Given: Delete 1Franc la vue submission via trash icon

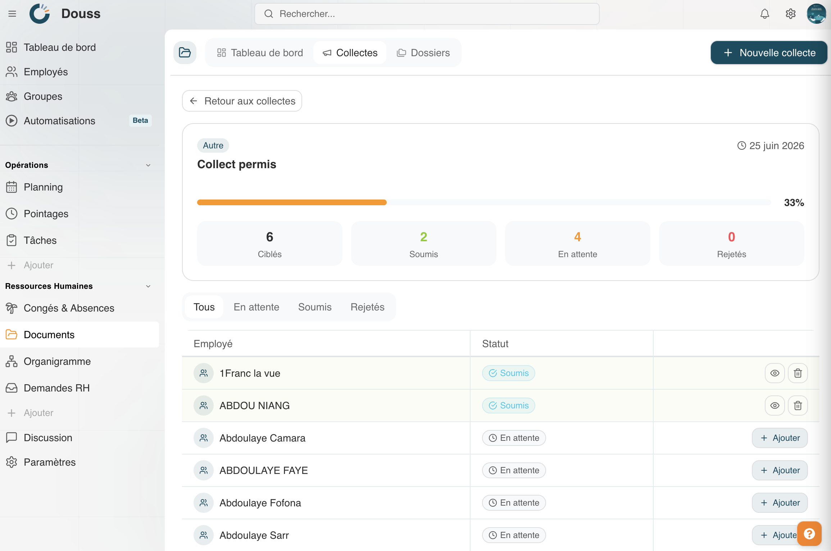Looking at the screenshot, I should pyautogui.click(x=798, y=373).
